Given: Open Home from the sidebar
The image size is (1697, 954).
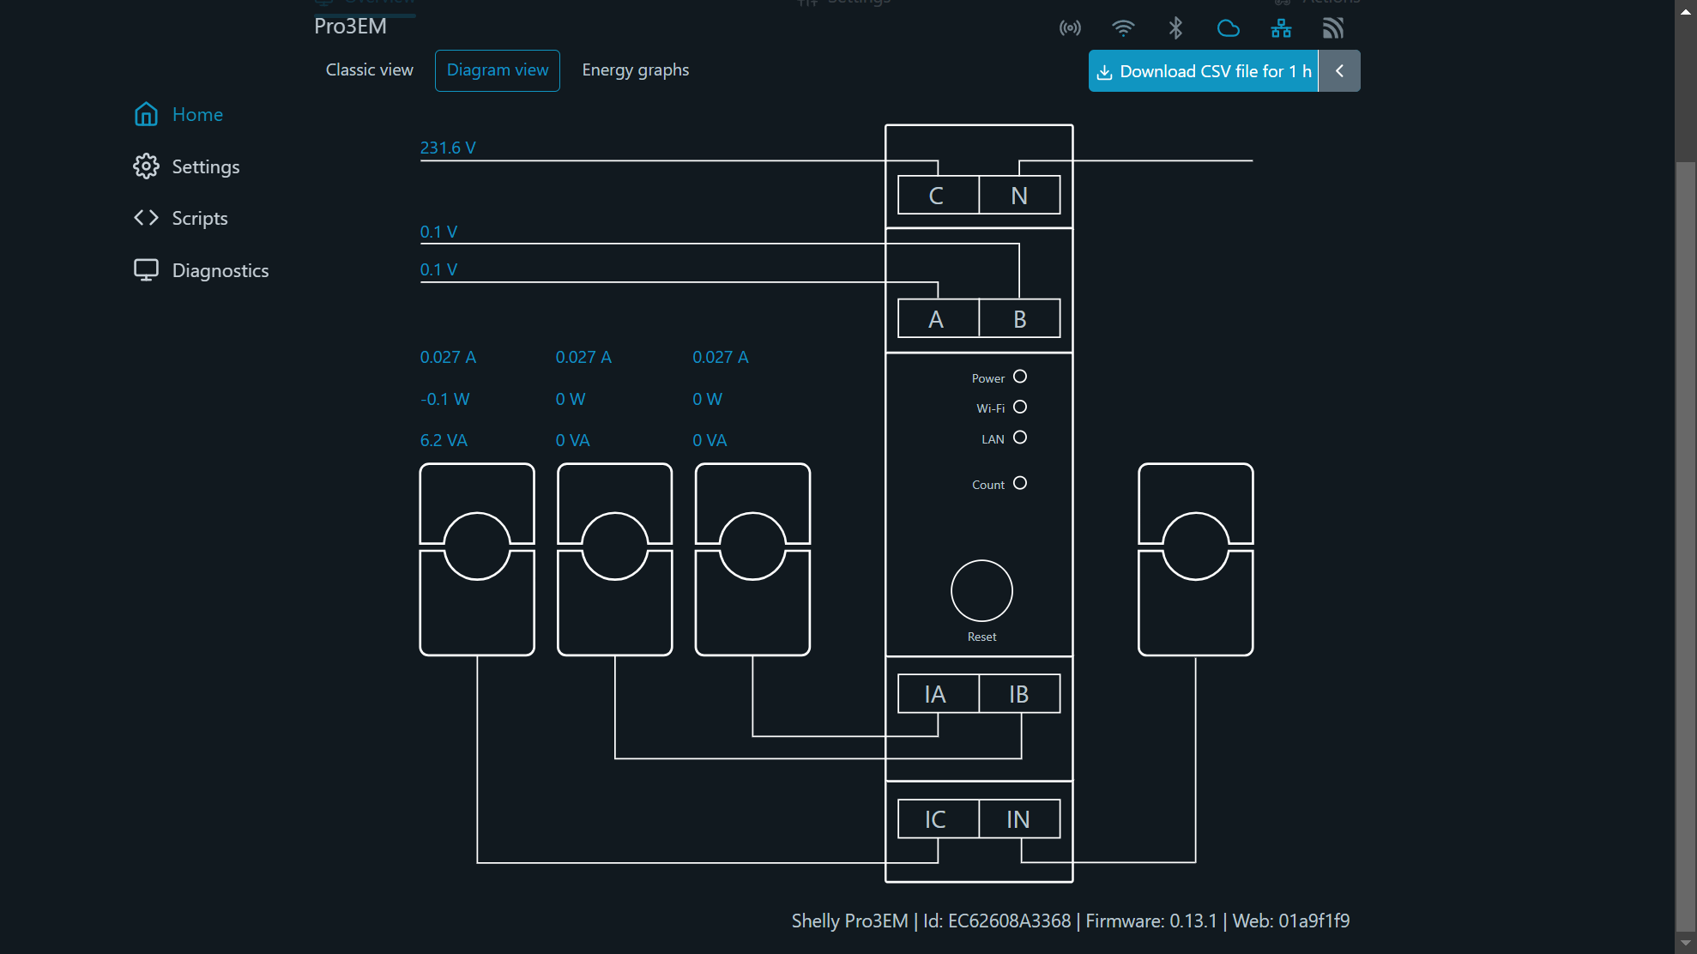Looking at the screenshot, I should pos(197,114).
